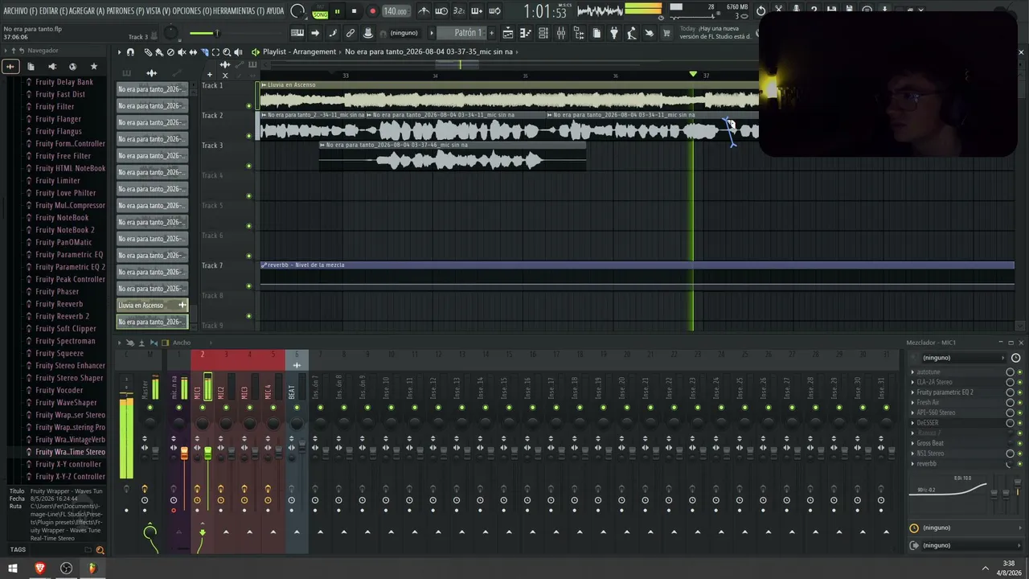1029x579 pixels.
Task: Open the CLA-2A Stereo slot arrow menu
Action: tap(912, 382)
